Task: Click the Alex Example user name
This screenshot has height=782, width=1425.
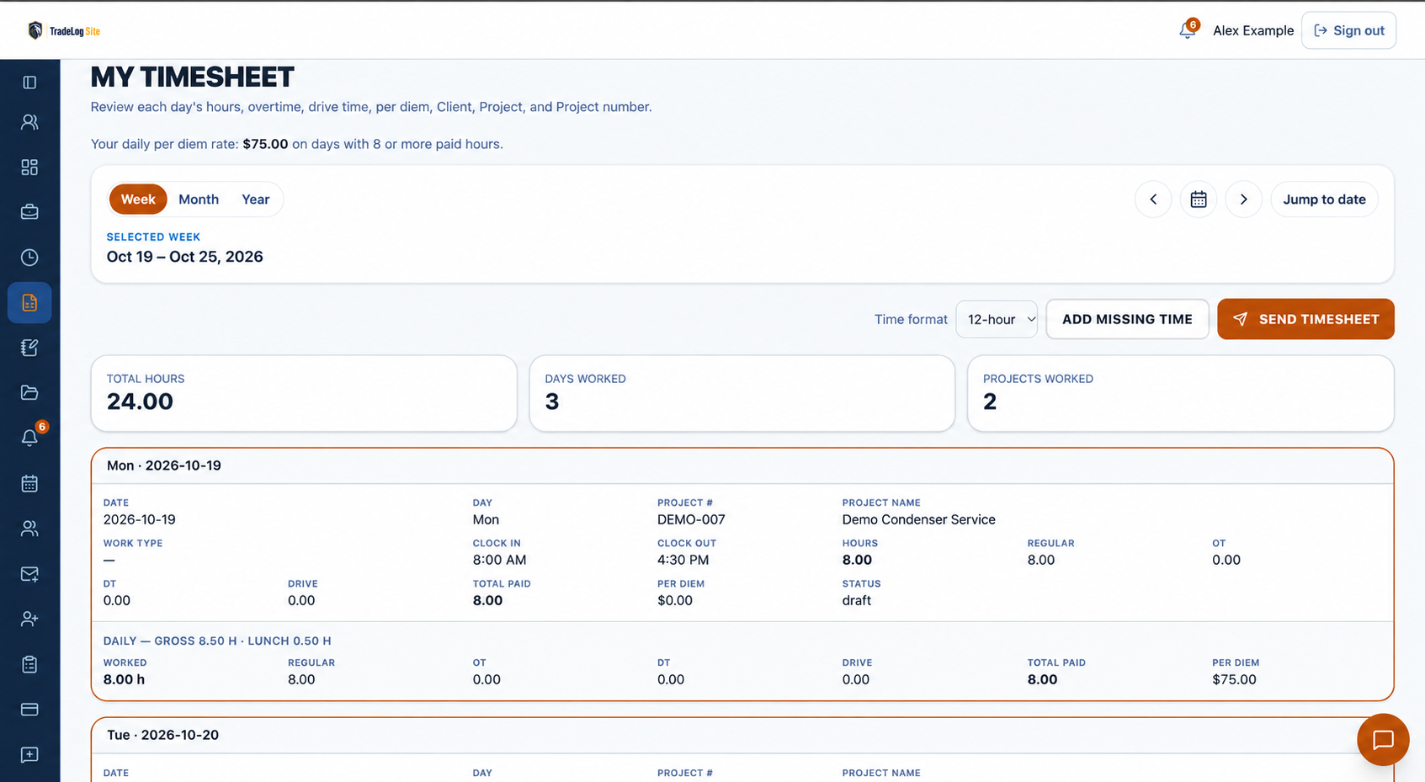Action: coord(1253,30)
